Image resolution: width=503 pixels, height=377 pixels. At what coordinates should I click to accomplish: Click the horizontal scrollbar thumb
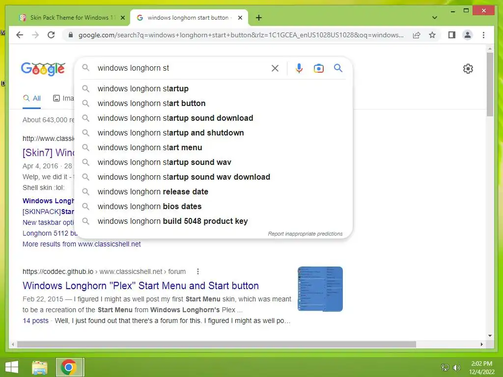pyautogui.click(x=217, y=344)
